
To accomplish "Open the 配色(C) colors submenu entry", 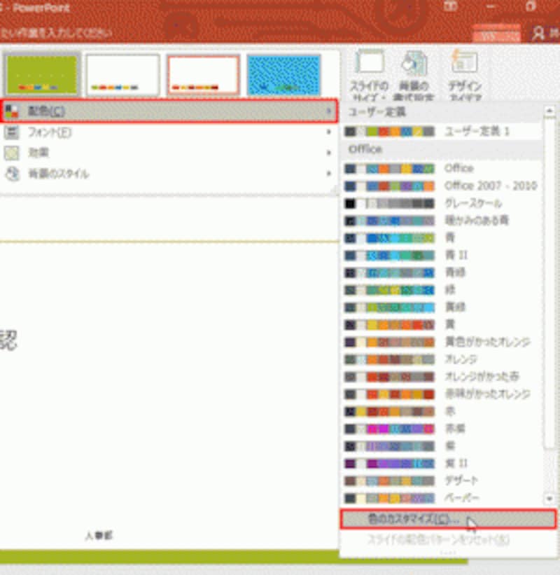I will (169, 111).
